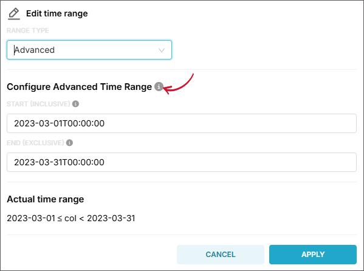Click the CANCEL button
364x271 pixels.
(x=221, y=255)
